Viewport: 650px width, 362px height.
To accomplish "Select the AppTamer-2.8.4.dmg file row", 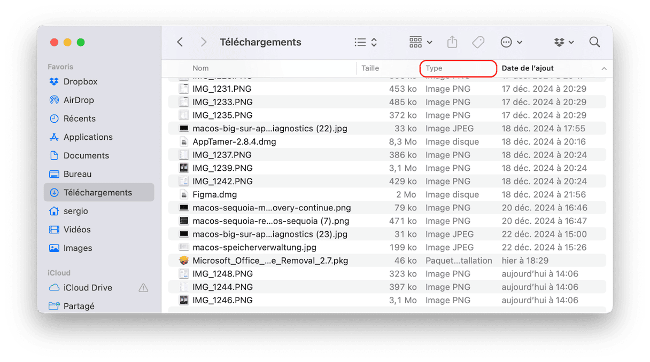I will click(234, 142).
